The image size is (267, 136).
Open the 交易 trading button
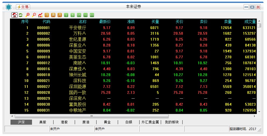point(23,7)
